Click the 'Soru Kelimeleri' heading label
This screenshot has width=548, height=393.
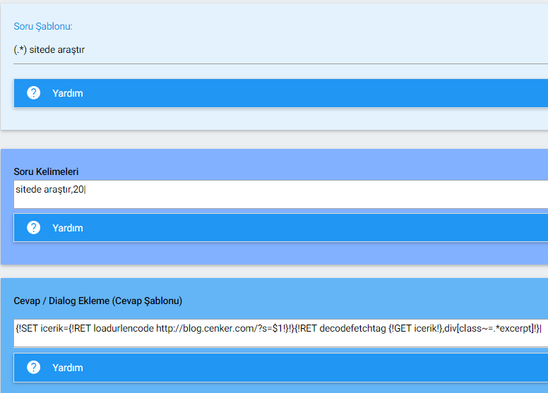click(x=46, y=171)
